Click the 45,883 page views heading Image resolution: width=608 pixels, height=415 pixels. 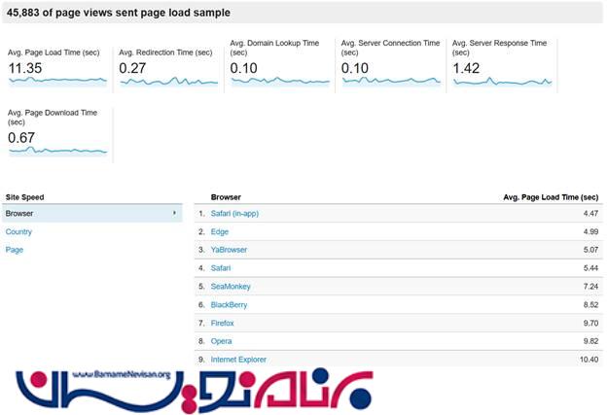pyautogui.click(x=119, y=13)
